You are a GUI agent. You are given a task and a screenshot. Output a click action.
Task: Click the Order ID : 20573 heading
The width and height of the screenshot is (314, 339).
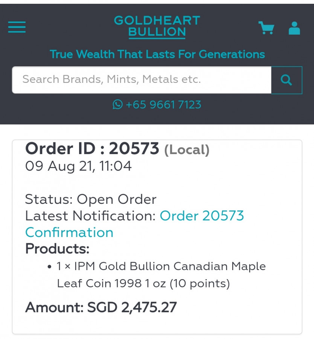(x=92, y=149)
